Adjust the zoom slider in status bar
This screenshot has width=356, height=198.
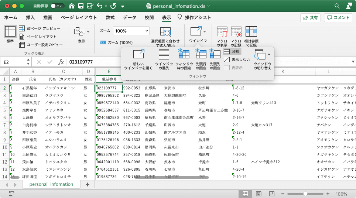click(305, 194)
